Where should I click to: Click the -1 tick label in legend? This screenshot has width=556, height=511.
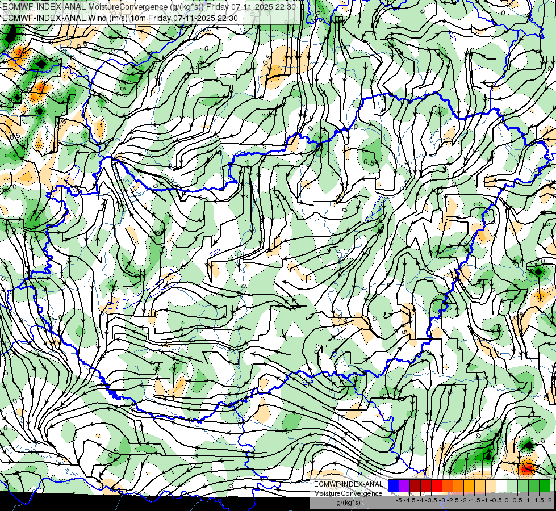(x=485, y=500)
